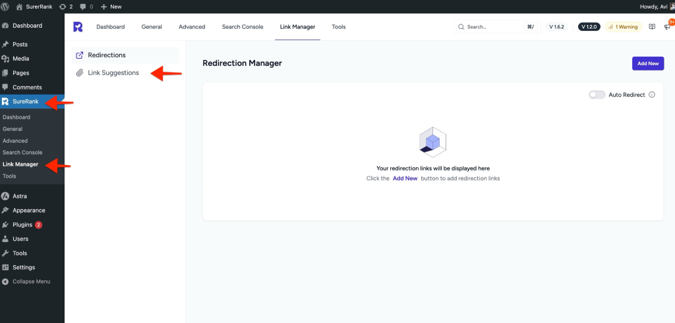Open the Users menu

coord(32,239)
